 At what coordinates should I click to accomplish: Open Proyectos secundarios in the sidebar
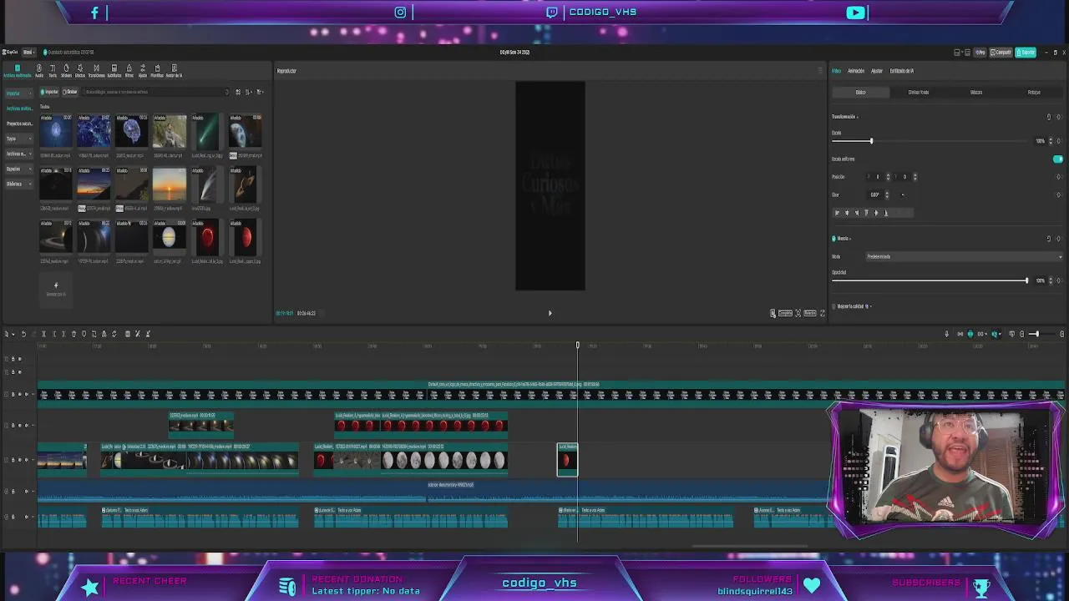click(x=19, y=124)
